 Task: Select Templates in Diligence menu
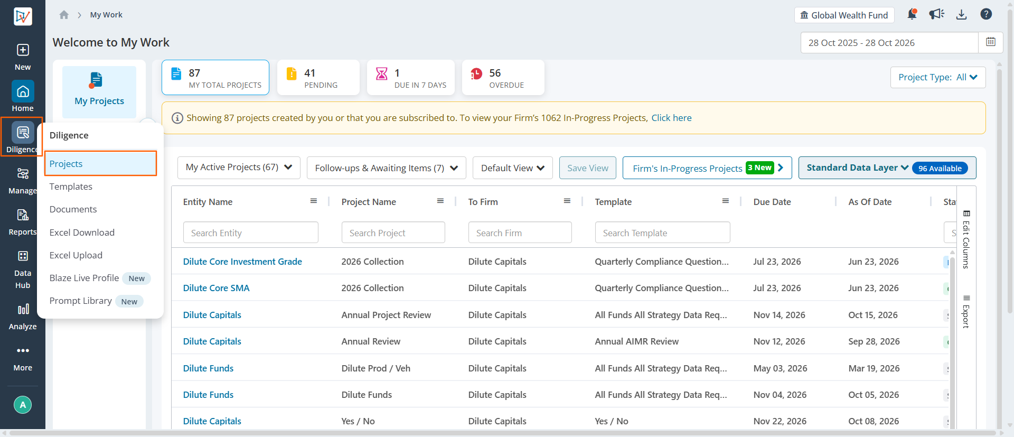pos(71,187)
